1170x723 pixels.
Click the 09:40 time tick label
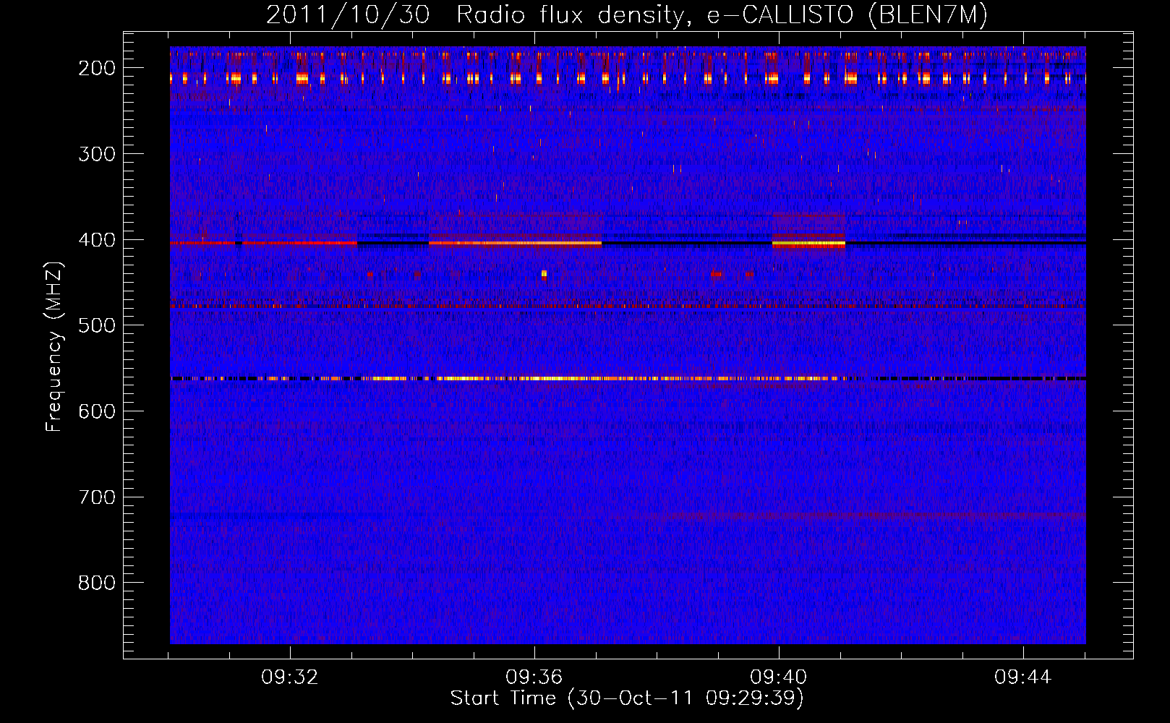coord(779,677)
